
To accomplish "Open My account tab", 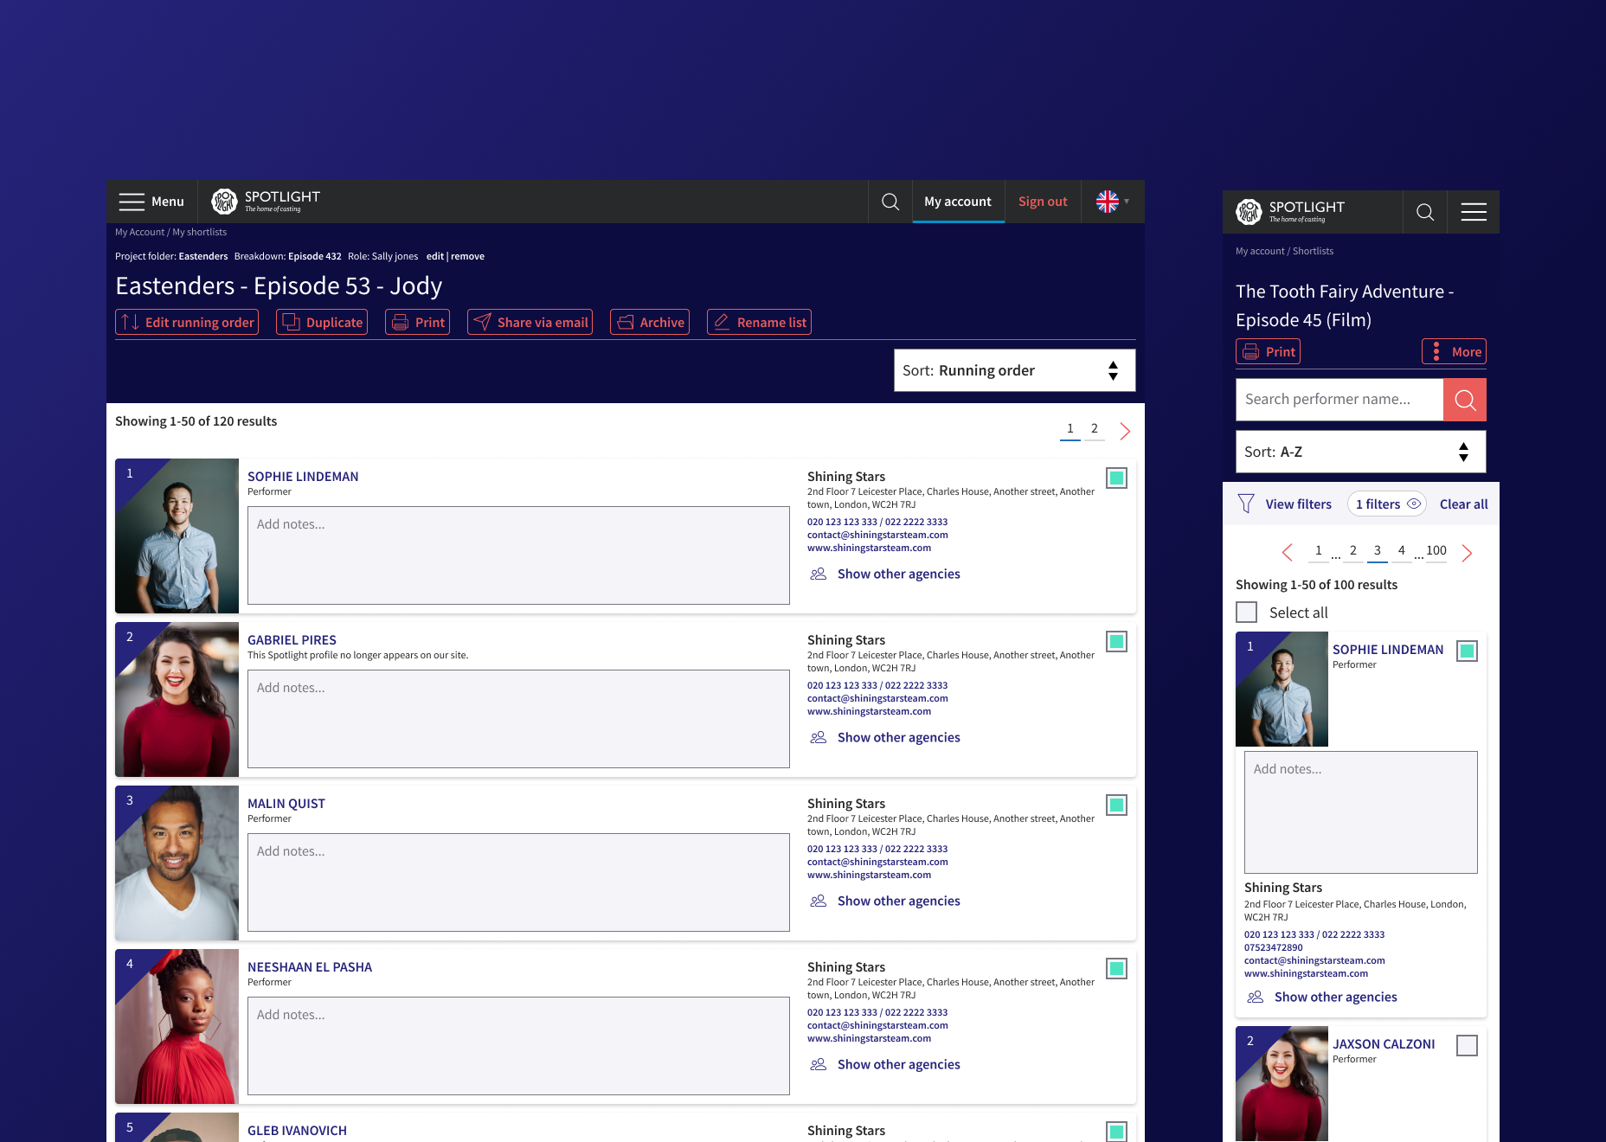I will [x=958, y=202].
